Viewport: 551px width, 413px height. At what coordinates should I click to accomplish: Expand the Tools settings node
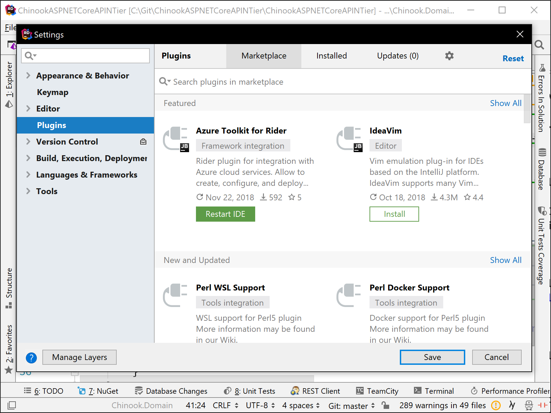[x=28, y=191]
